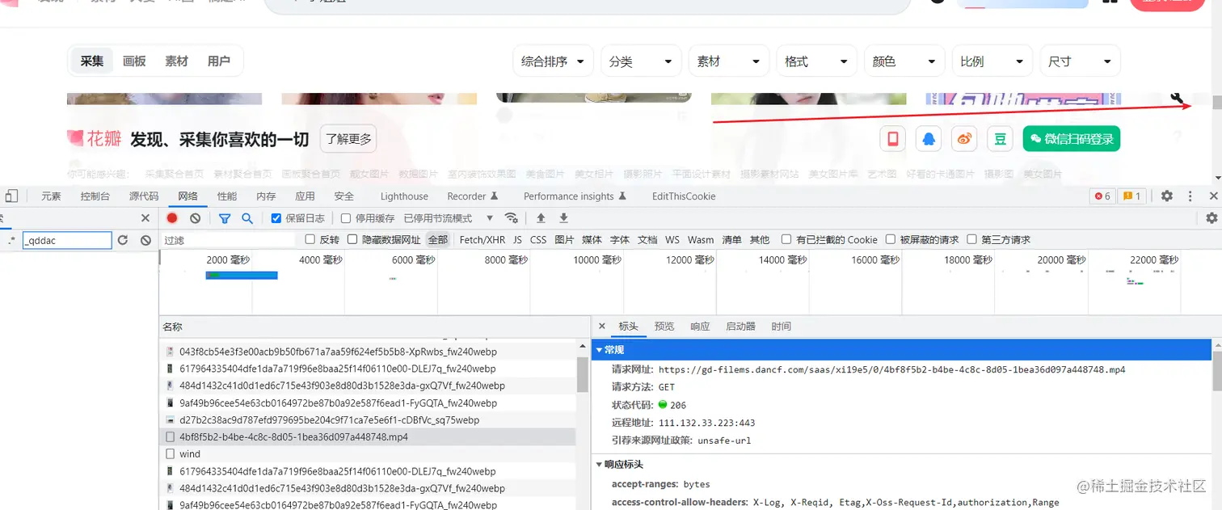The width and height of the screenshot is (1222, 510).
Task: Clear the network log
Action: tap(195, 218)
